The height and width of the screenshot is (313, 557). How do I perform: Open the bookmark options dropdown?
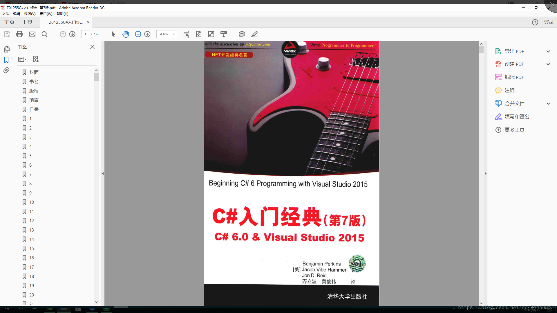click(x=22, y=59)
